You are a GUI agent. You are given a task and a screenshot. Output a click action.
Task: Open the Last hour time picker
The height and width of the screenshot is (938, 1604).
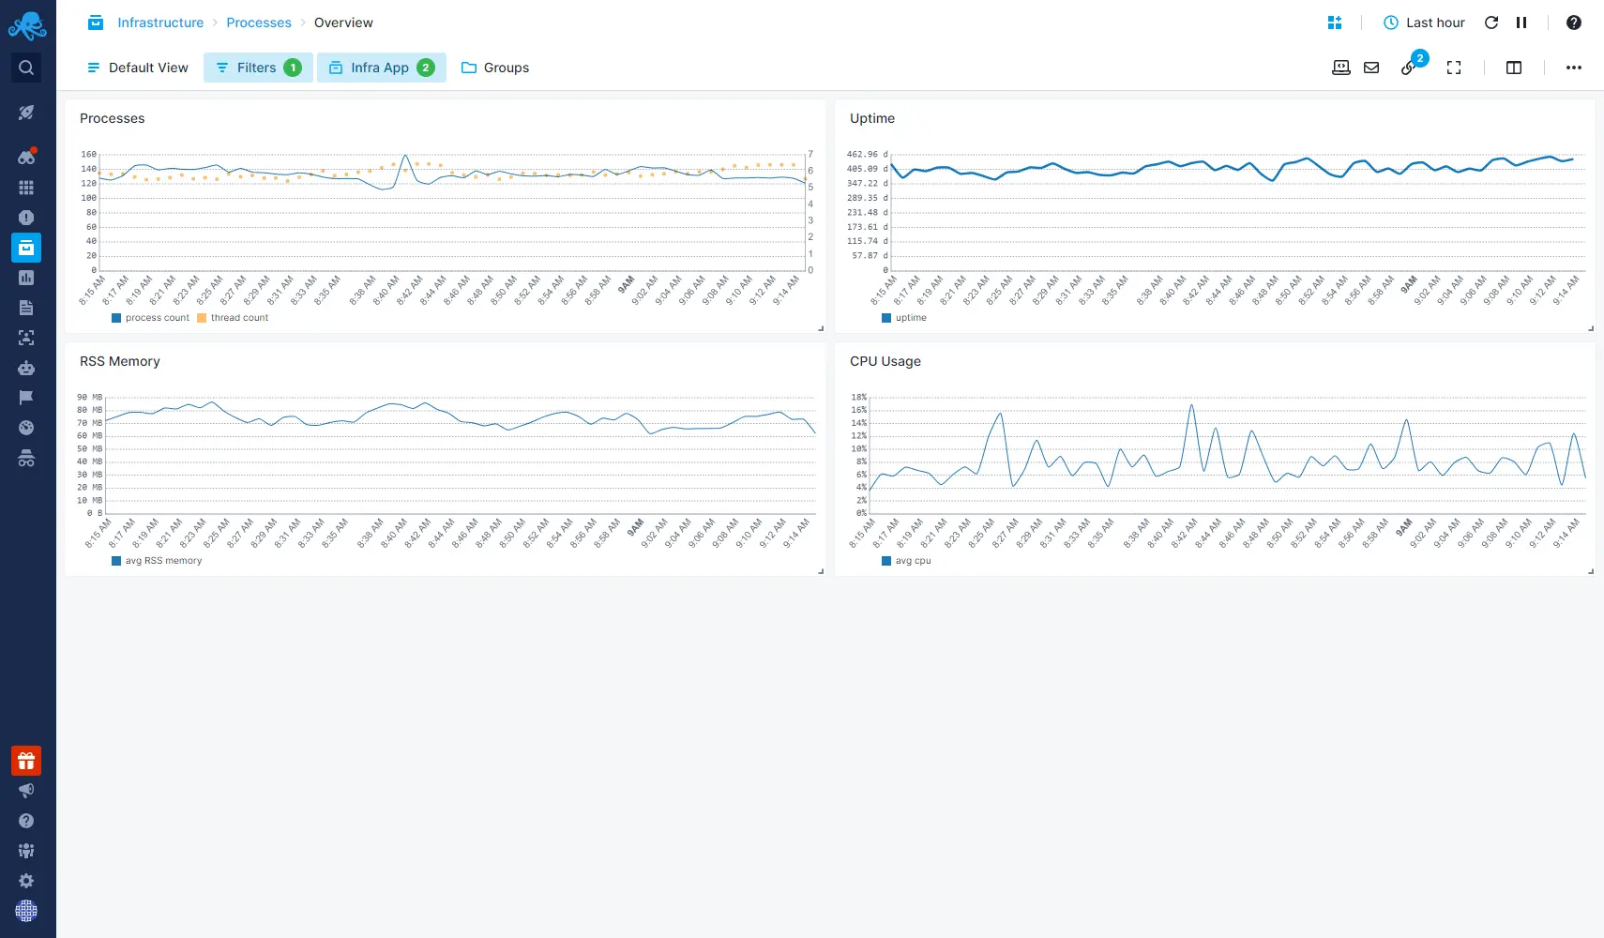tap(1424, 23)
